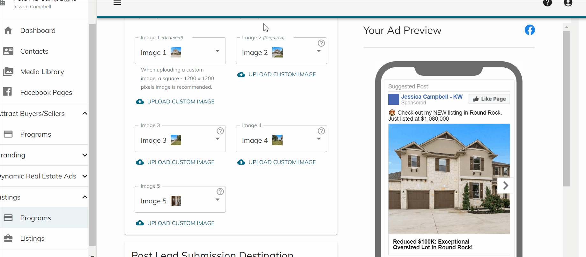Expand Dynamic Real Estate Ads section
Viewport: 586px width, 257px height.
(x=85, y=176)
